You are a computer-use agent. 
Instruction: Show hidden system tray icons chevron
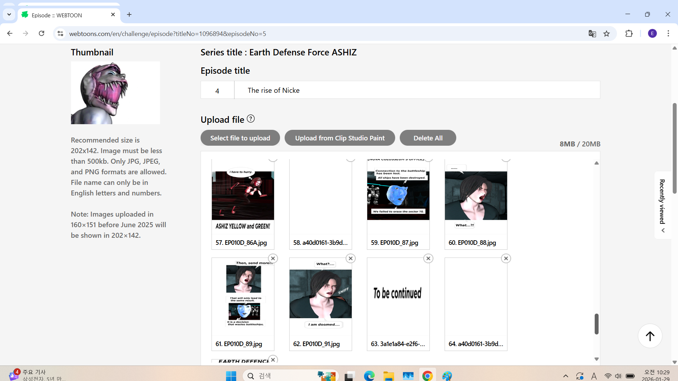pos(565,376)
